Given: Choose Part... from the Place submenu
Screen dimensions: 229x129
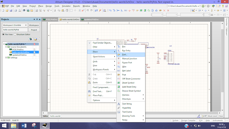Looking at the screenshot, I should coord(131,55).
